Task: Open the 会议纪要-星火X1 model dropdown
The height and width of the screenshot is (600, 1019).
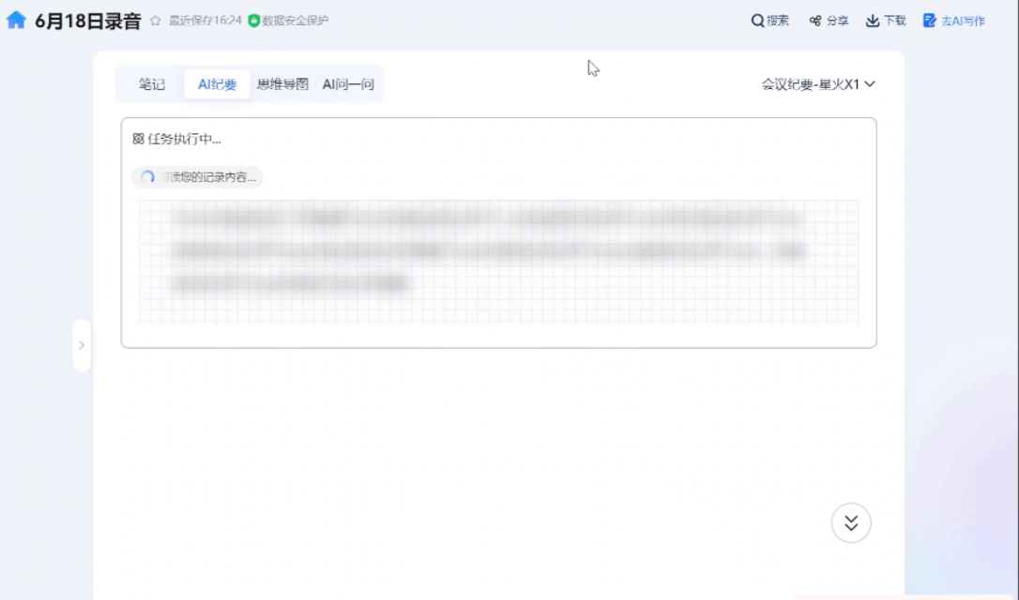Action: tap(818, 84)
